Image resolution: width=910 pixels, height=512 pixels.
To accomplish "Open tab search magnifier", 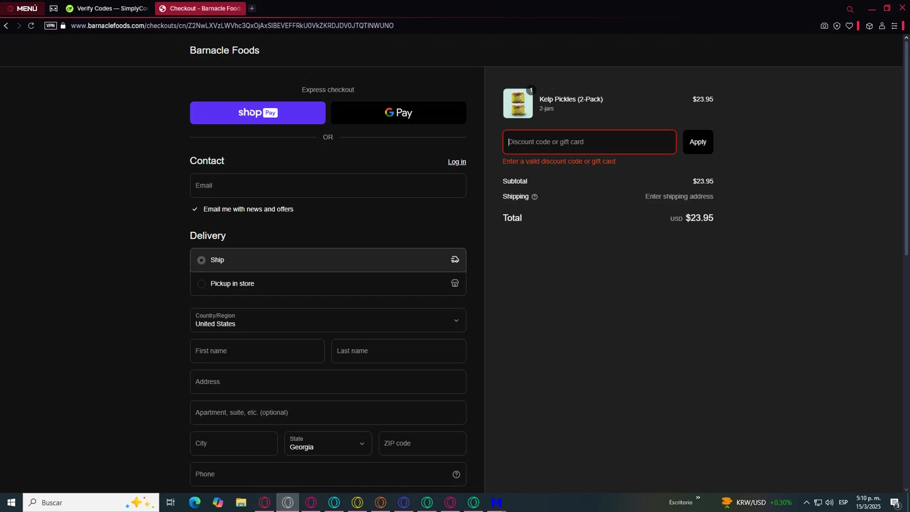I will click(x=850, y=9).
